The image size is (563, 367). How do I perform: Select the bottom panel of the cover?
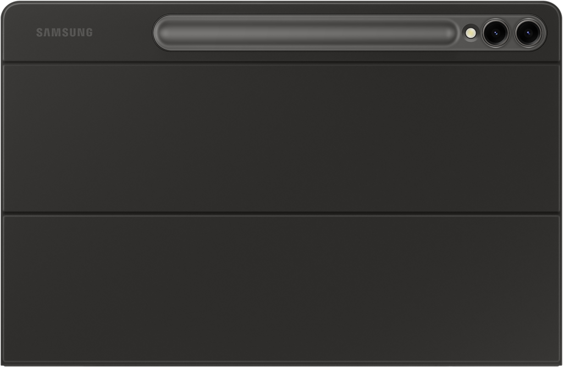[x=281, y=290]
